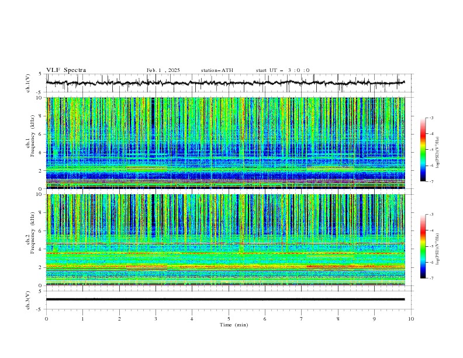Click time axis tick label "1"

[x=82, y=319]
